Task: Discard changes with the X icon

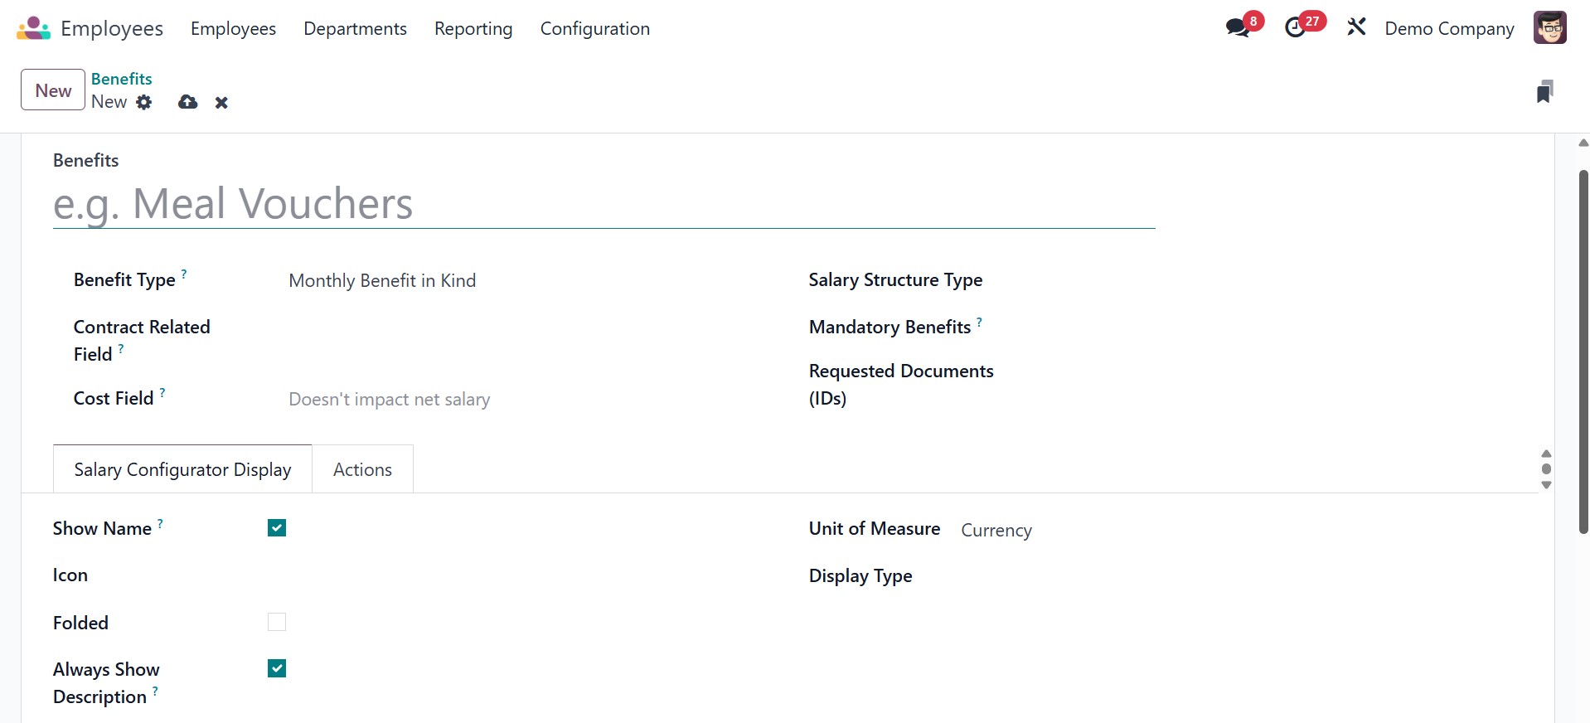Action: tap(221, 103)
